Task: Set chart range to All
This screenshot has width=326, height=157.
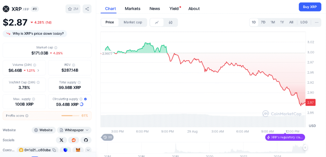Action: tap(291, 23)
